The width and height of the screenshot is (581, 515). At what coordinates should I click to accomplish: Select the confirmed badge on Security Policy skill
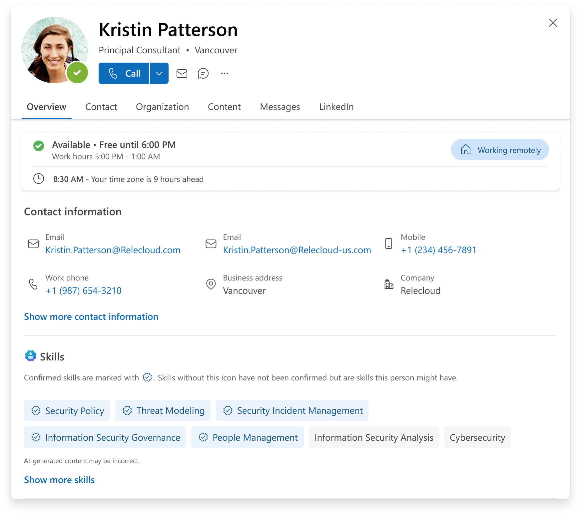click(x=36, y=410)
